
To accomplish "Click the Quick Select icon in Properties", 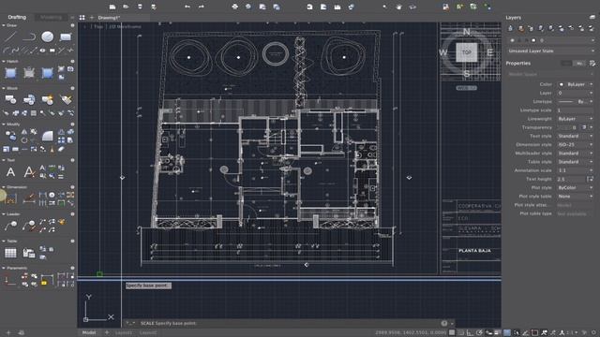I will pos(592,63).
